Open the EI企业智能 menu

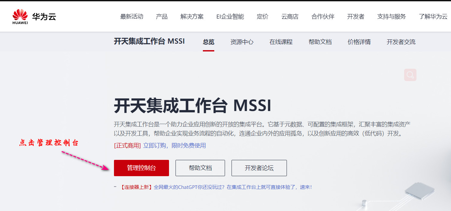(x=230, y=17)
